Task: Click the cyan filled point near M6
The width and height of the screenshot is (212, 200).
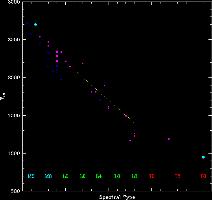Action: click(x=35, y=24)
